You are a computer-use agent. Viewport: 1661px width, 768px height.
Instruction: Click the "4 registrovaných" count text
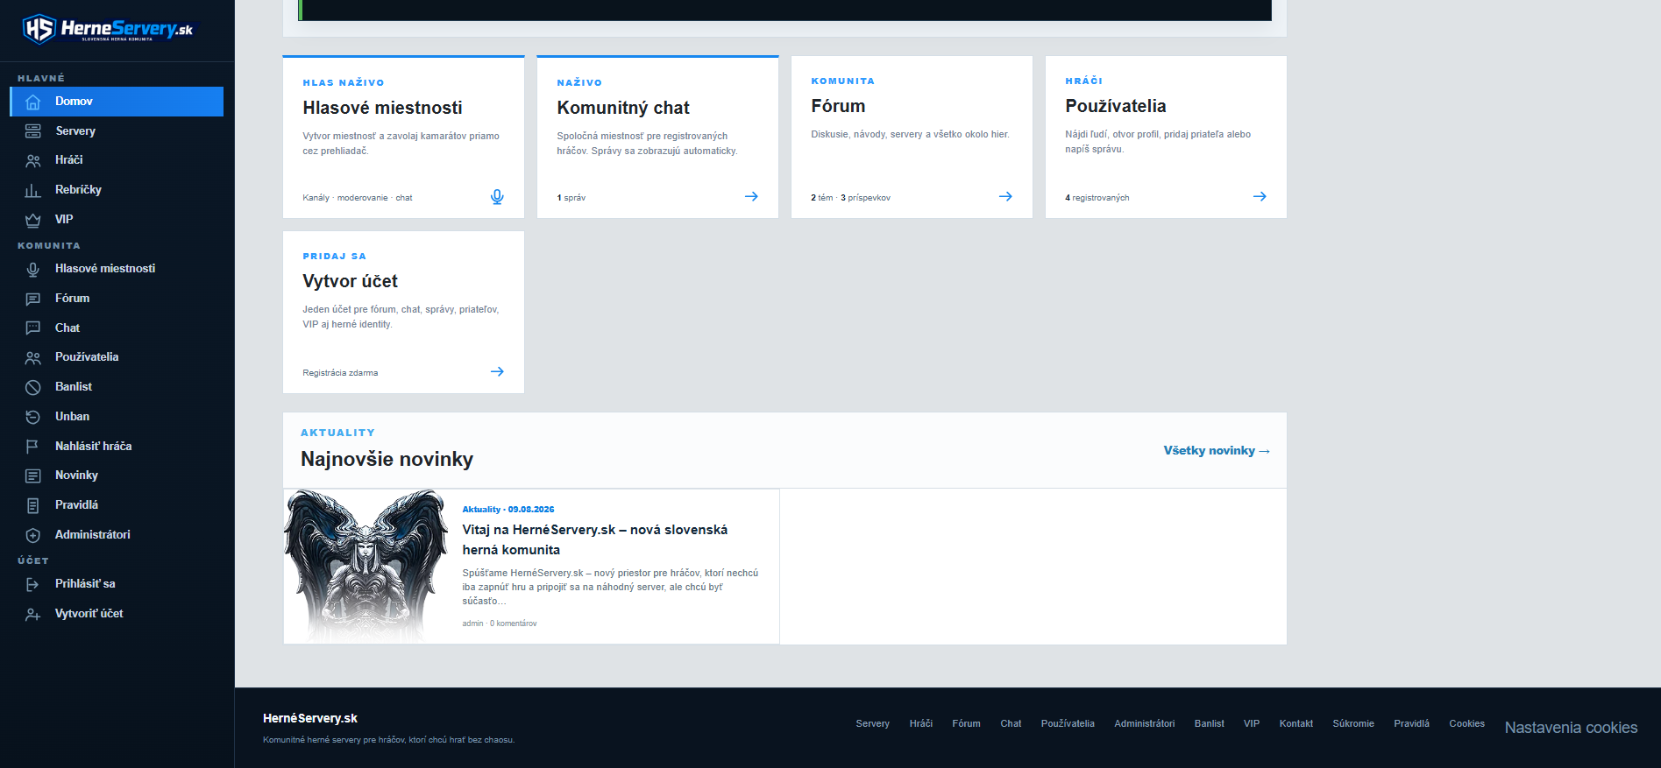coord(1097,198)
